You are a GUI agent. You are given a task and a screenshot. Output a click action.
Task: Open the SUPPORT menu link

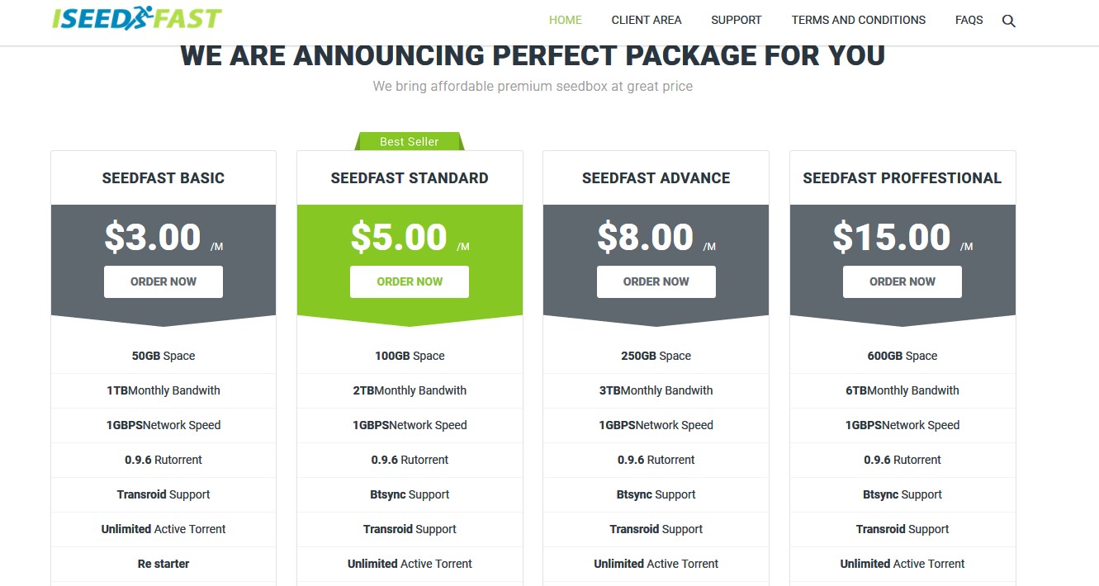tap(737, 20)
